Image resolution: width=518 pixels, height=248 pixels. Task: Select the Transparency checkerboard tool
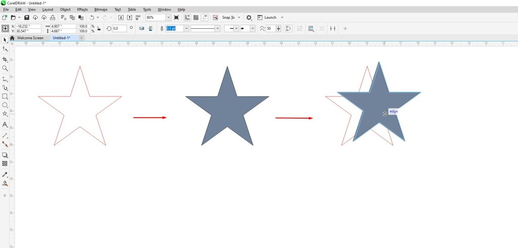point(5,164)
